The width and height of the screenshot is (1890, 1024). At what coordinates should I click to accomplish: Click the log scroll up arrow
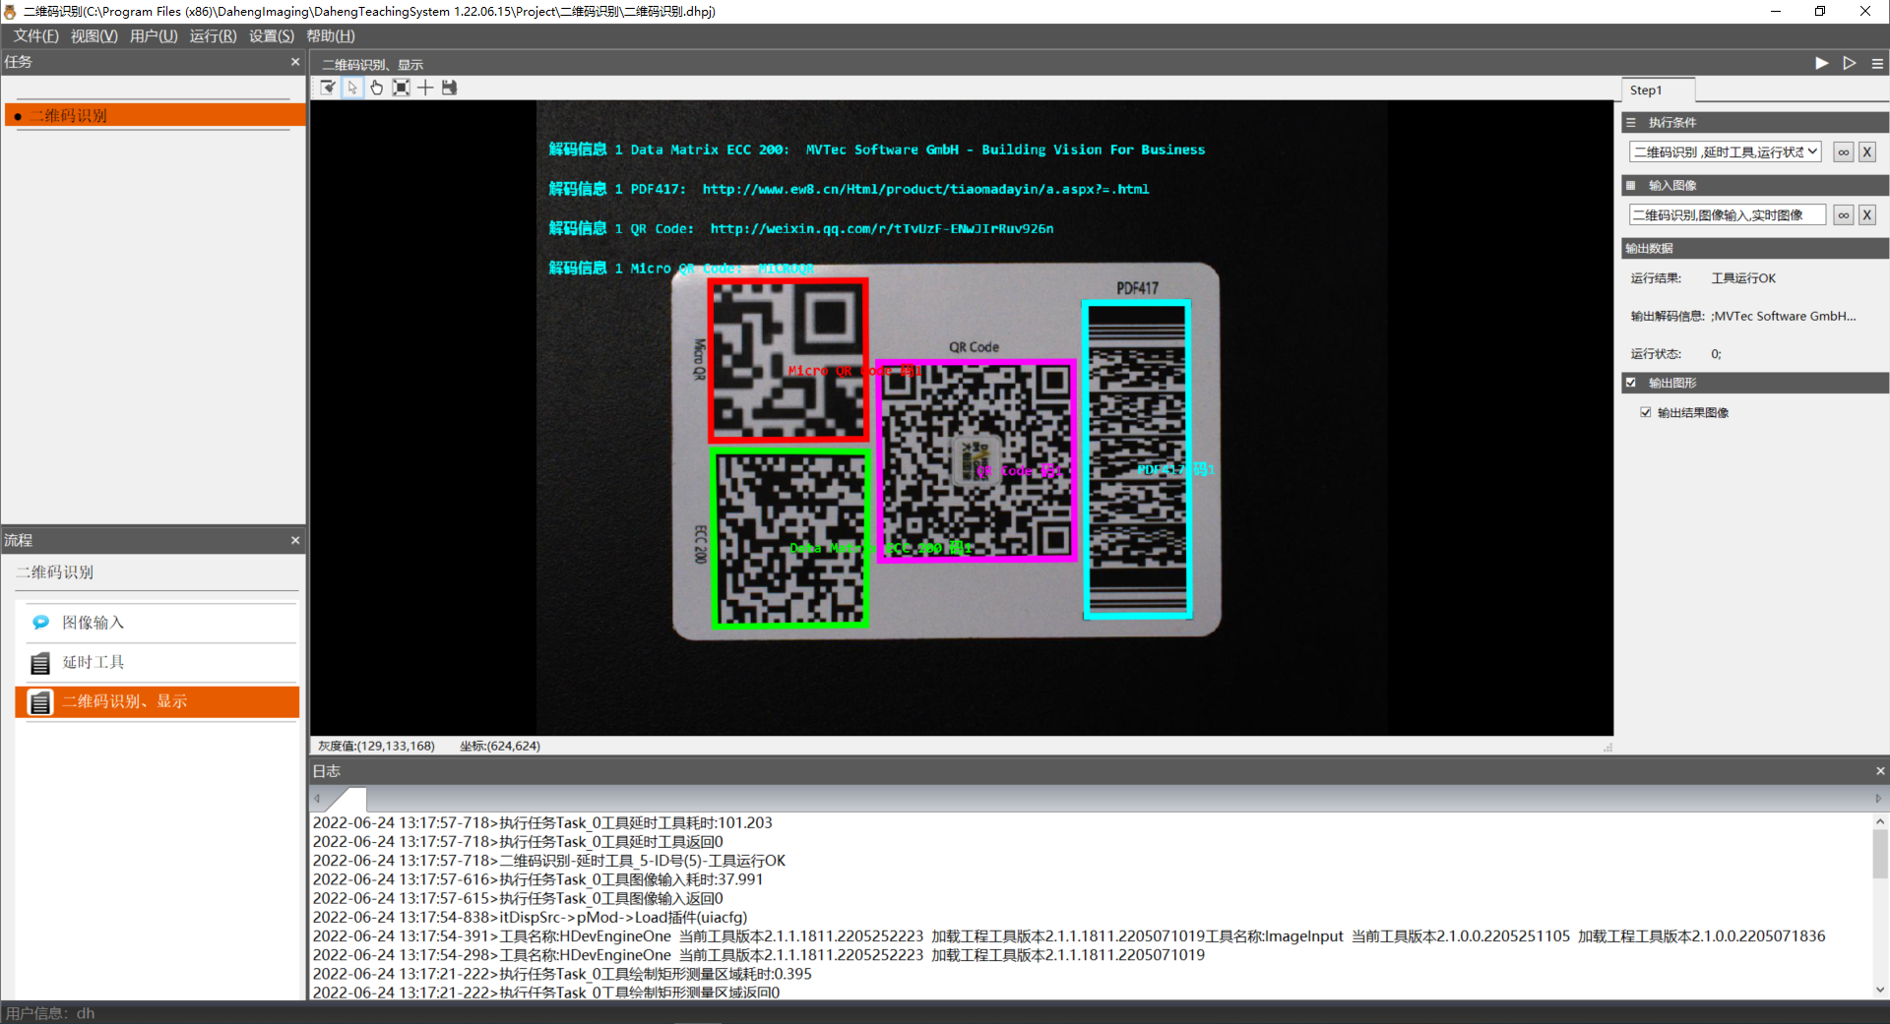(1880, 821)
